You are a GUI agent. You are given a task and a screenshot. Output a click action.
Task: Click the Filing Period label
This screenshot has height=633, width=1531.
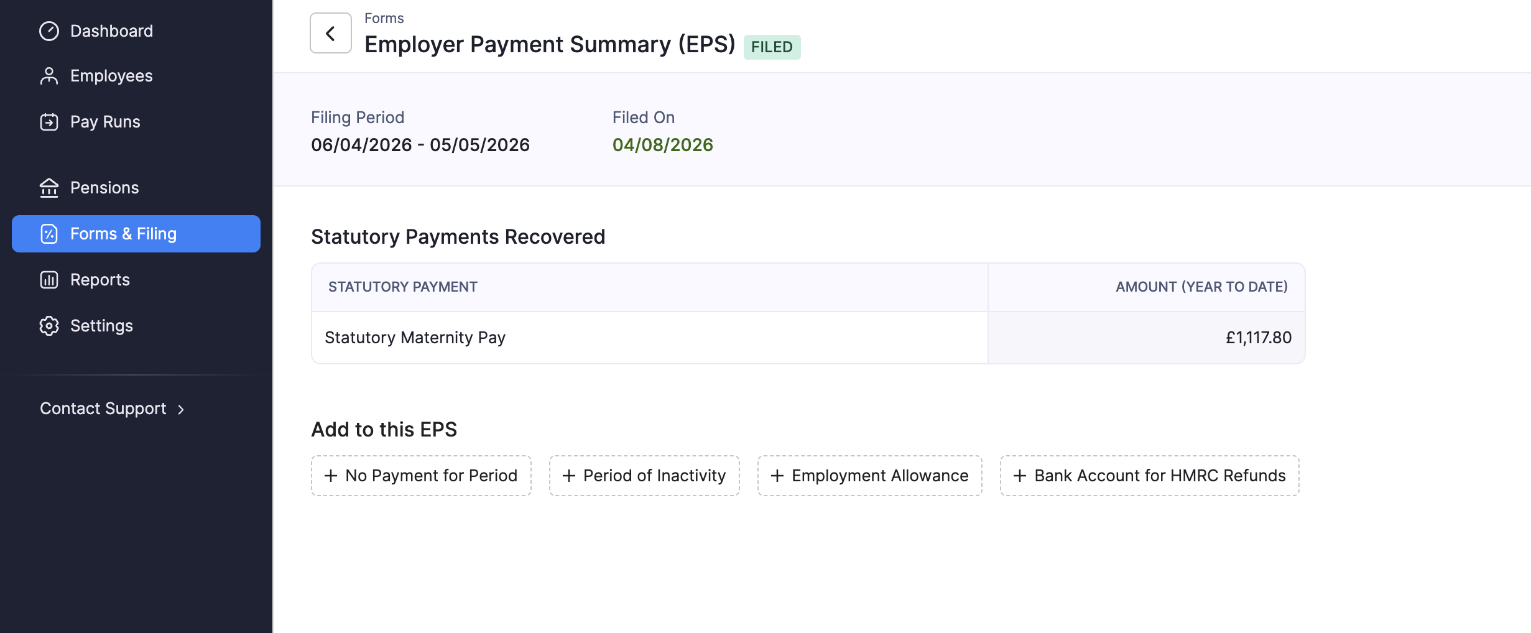pyautogui.click(x=358, y=118)
